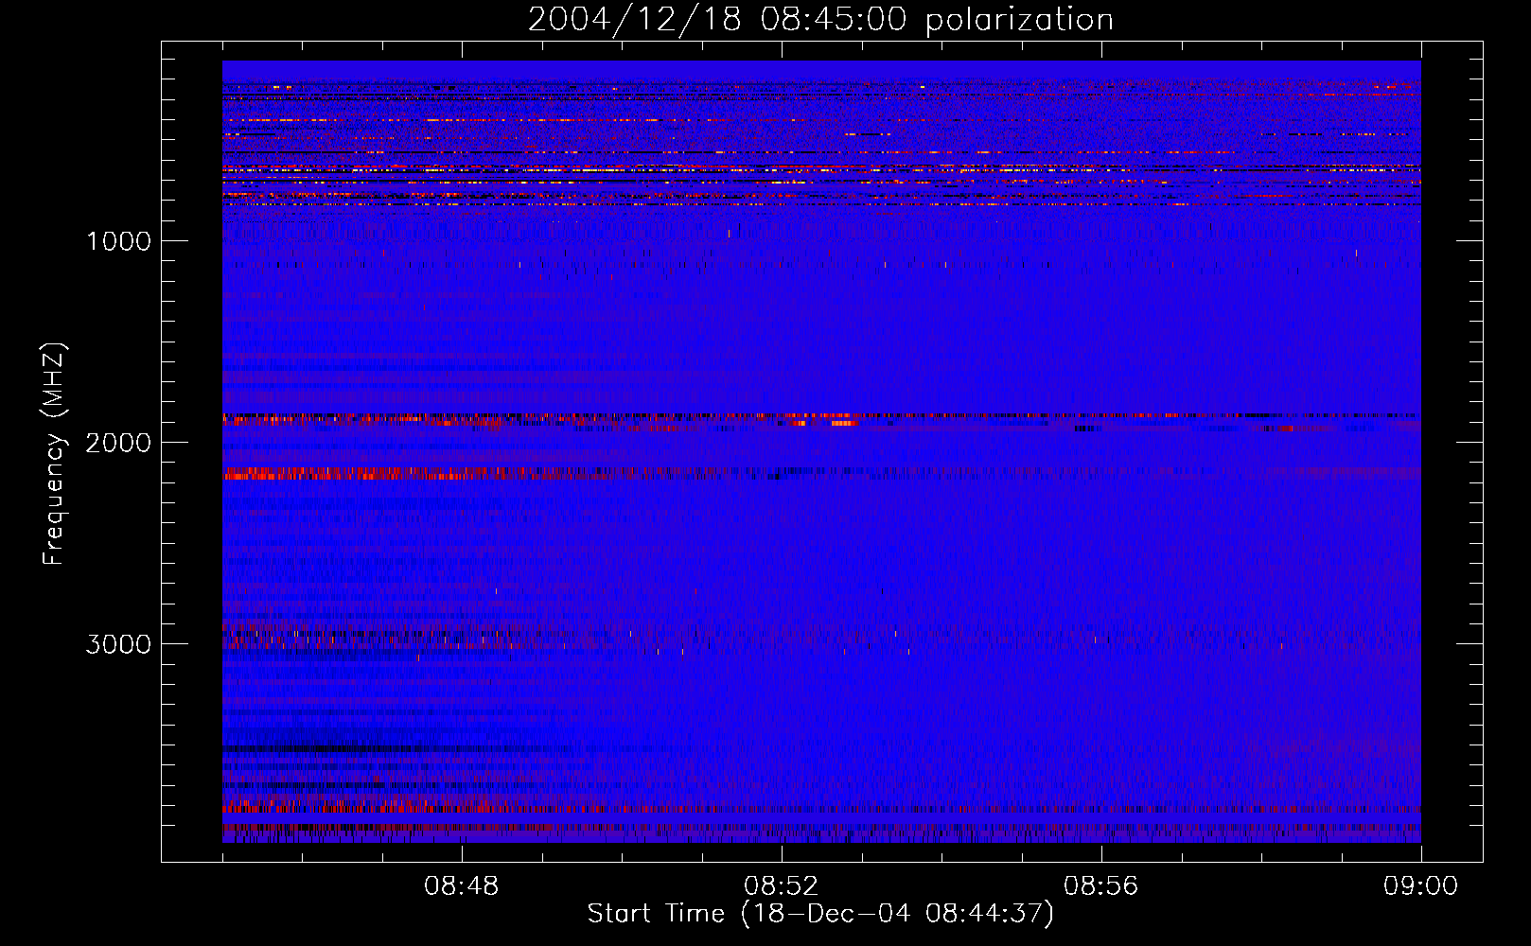Click the 08:56 time tick label
Viewport: 1531px width, 946px height.
[x=1101, y=886]
